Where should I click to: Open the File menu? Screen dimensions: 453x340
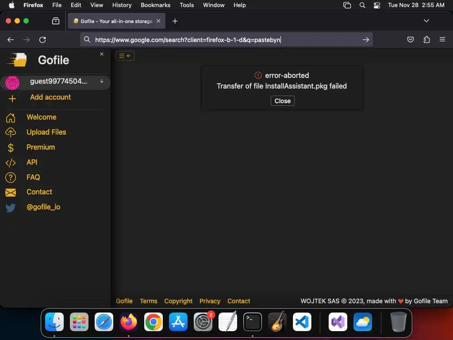click(x=57, y=5)
